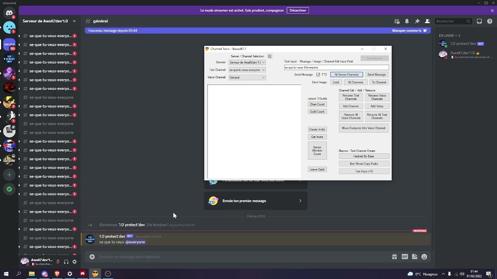Click the Create Invite button

pyautogui.click(x=317, y=129)
